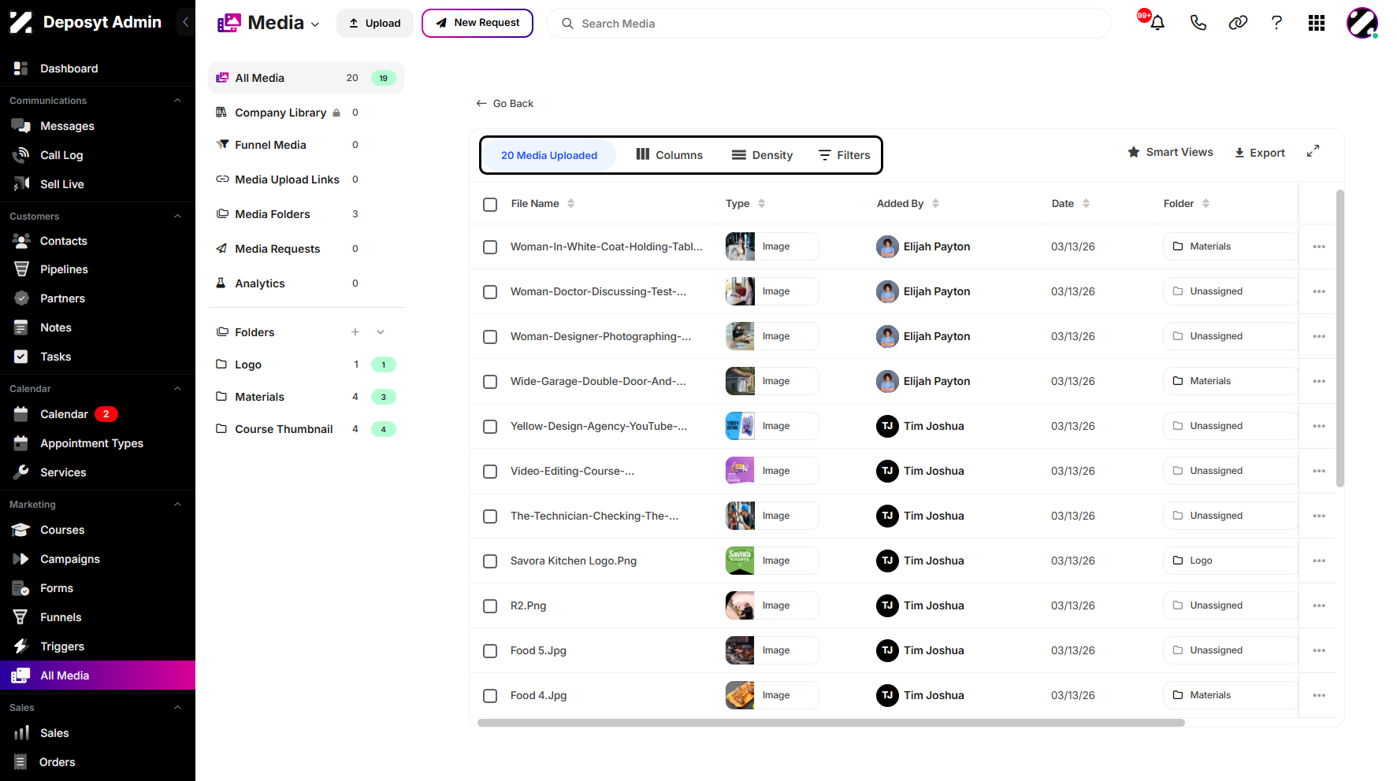The width and height of the screenshot is (1397, 781).
Task: Open row options for R2.Png
Action: [x=1319, y=605]
